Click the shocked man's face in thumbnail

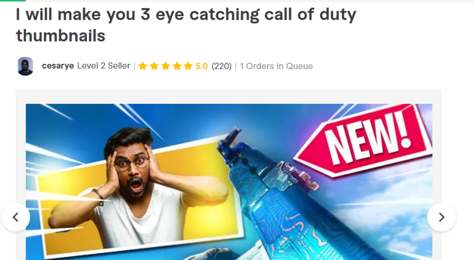point(133,170)
